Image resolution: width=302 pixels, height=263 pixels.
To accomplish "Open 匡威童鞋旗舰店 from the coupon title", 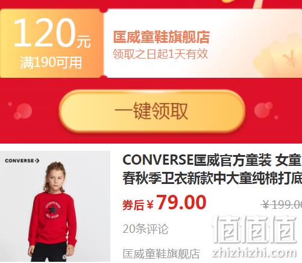I will coord(162,37).
